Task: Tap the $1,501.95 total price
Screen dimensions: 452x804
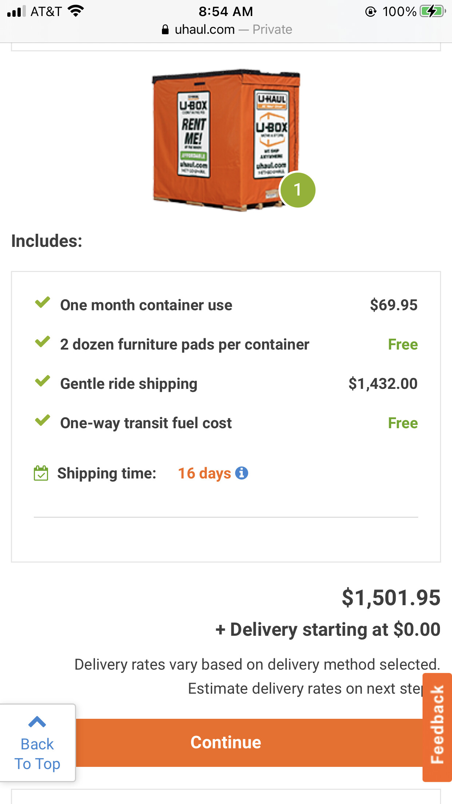Action: 391,598
